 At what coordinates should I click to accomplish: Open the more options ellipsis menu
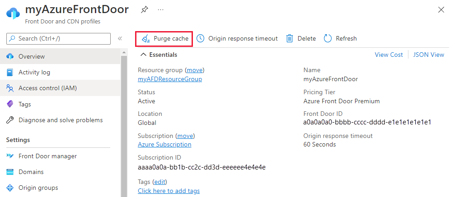point(160,9)
